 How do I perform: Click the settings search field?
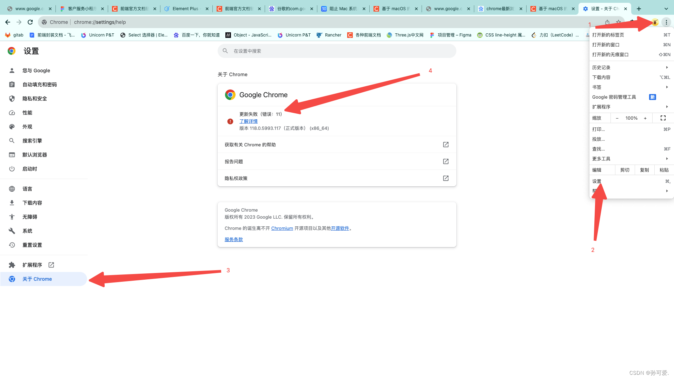tap(337, 51)
